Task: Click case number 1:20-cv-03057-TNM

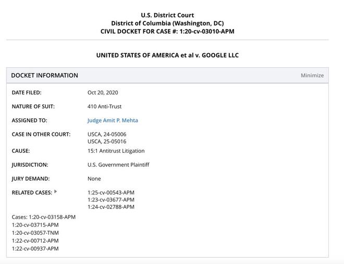Action: (x=35, y=233)
